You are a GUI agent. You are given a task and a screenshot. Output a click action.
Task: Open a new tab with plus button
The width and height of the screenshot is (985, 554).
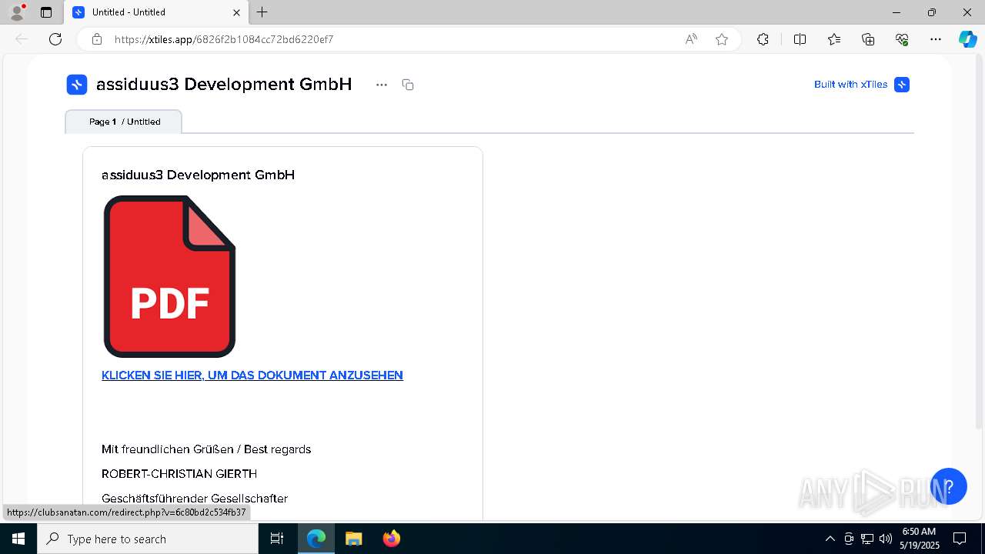262,12
